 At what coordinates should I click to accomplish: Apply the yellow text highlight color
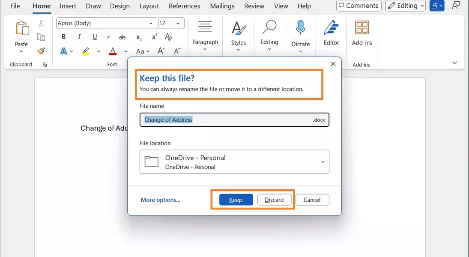click(86, 51)
